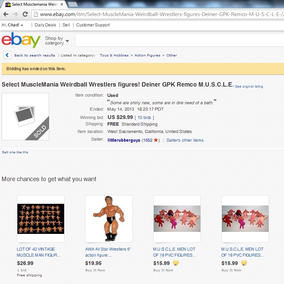Click the See original listing link
The width and height of the screenshot is (284, 284).
[249, 87]
